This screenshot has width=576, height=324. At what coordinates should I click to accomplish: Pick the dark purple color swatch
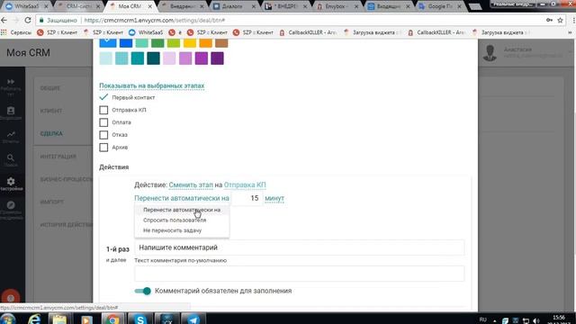(217, 58)
